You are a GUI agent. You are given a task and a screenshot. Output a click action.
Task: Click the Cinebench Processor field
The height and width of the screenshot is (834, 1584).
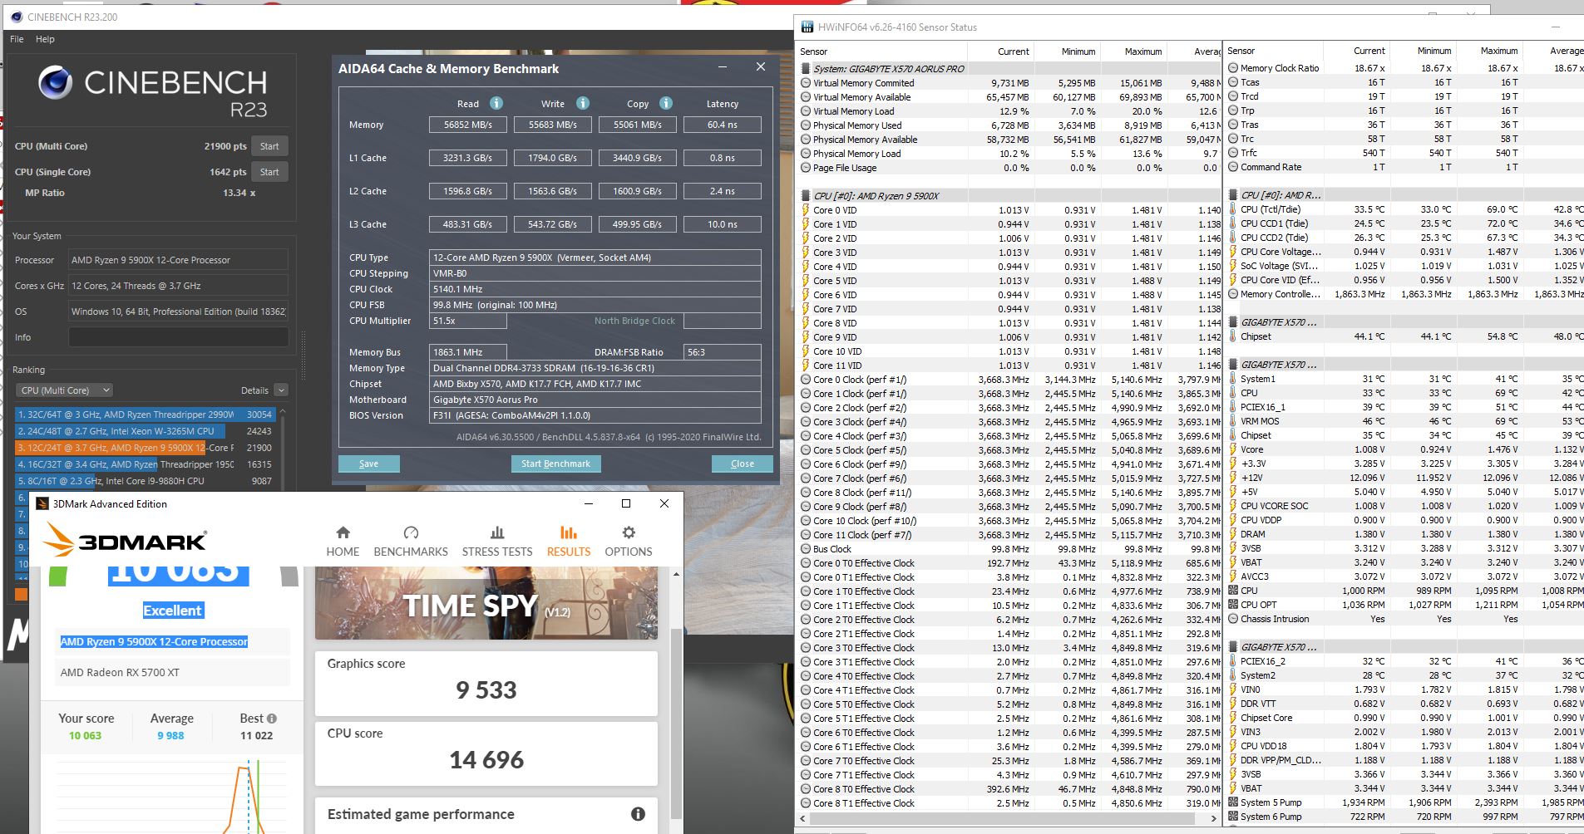178,260
